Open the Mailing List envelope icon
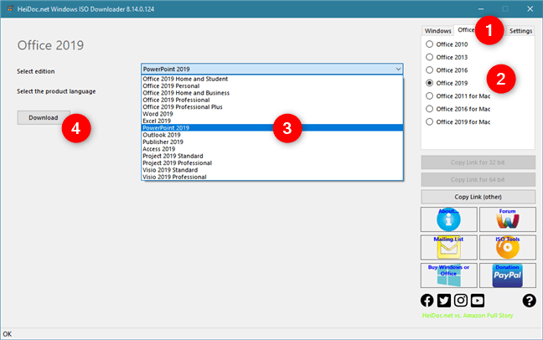The width and height of the screenshot is (543, 340). 449,247
